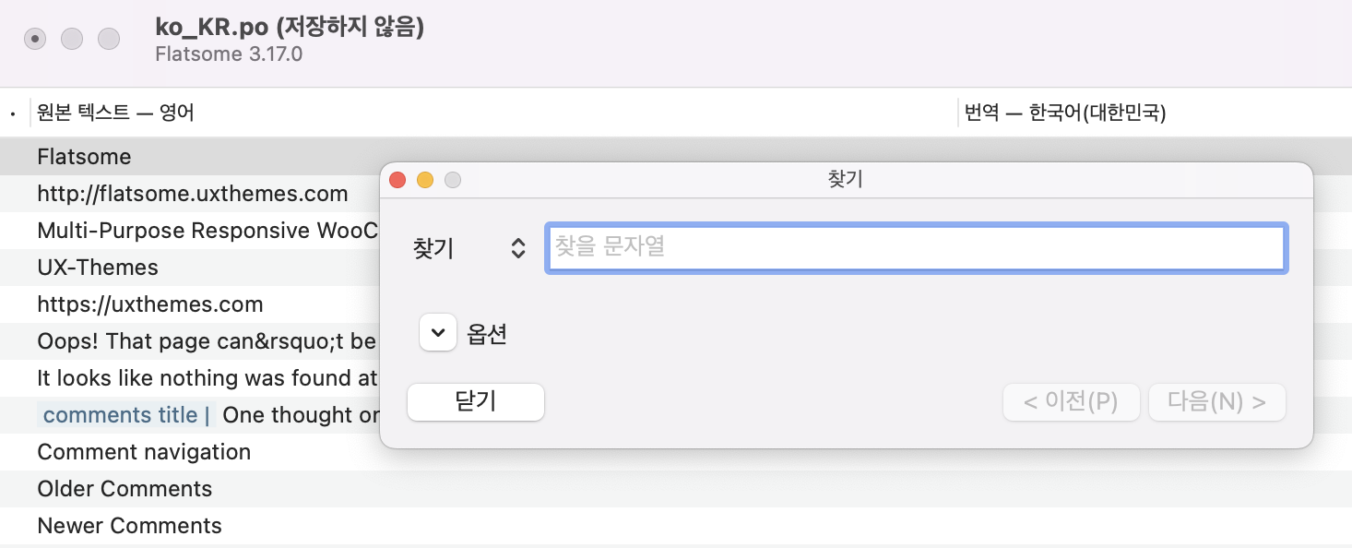Click the 이전(P) previous button
Viewport: 1352px width, 548px height.
pyautogui.click(x=1071, y=402)
